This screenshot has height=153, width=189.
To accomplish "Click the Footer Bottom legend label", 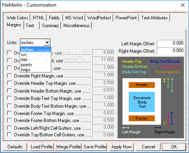I will (168, 72).
